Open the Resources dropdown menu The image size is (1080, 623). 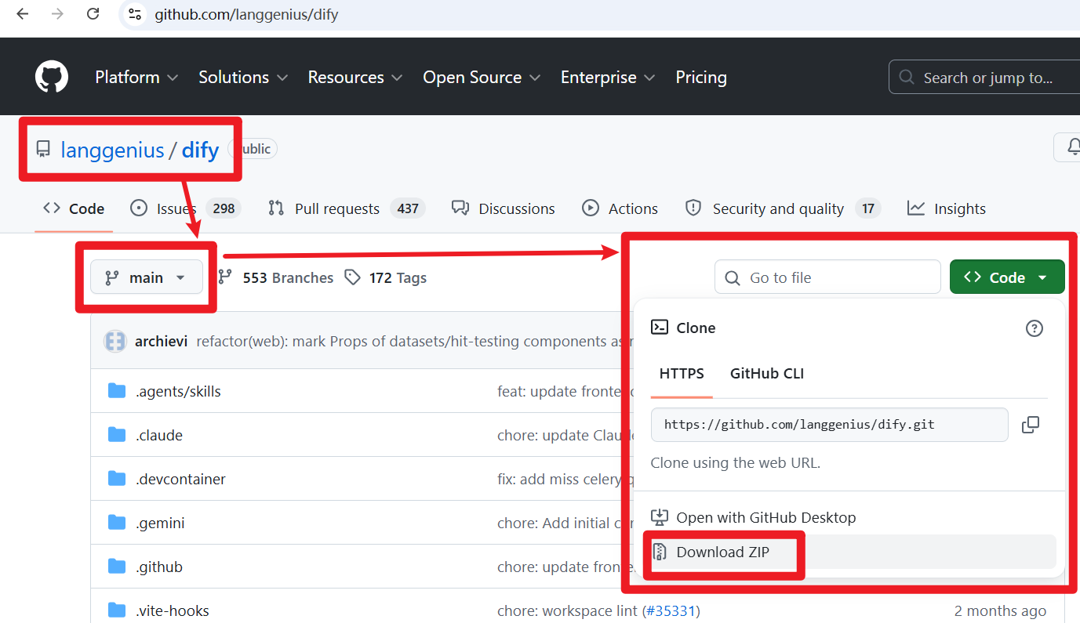(x=355, y=78)
